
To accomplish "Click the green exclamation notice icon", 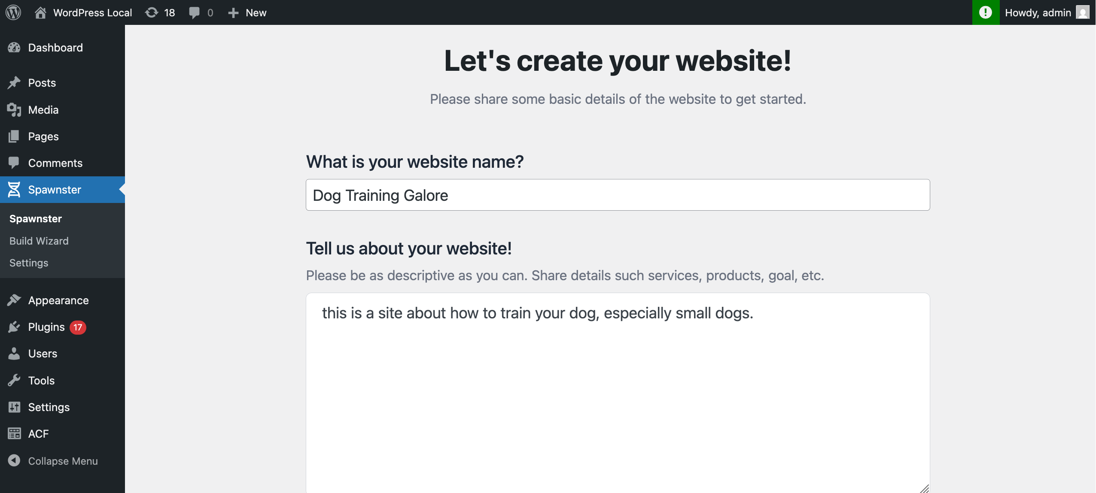I will 986,12.
